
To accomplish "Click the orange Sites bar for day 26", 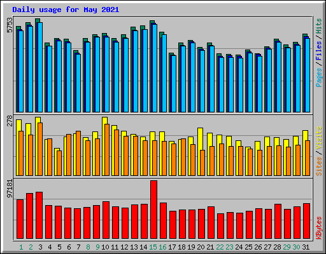I will tap(260, 163).
